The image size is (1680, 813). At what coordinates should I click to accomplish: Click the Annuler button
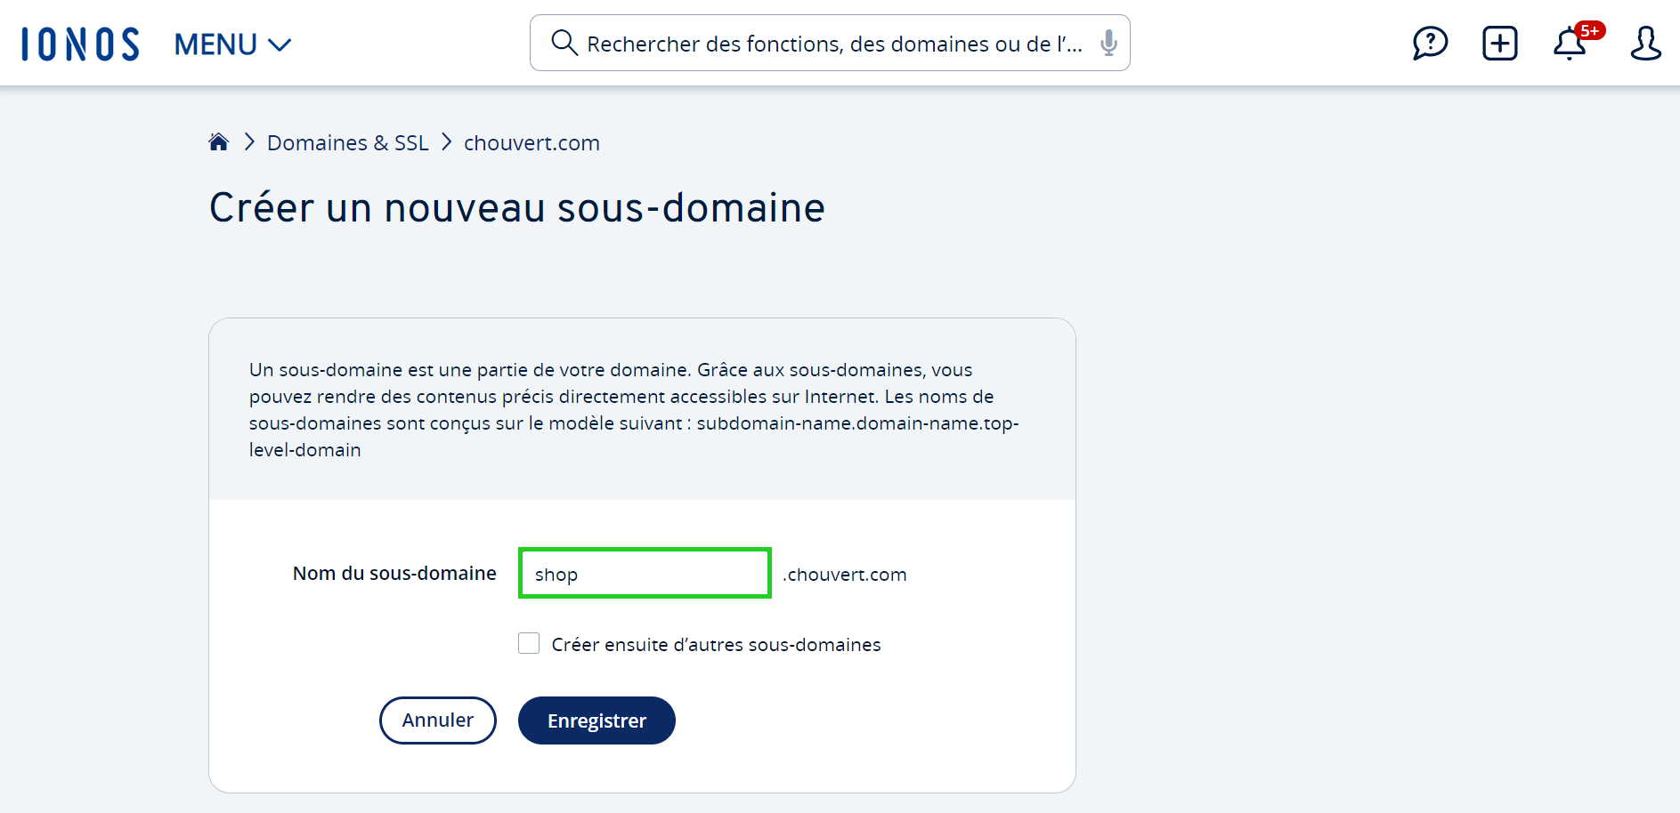[x=438, y=720]
